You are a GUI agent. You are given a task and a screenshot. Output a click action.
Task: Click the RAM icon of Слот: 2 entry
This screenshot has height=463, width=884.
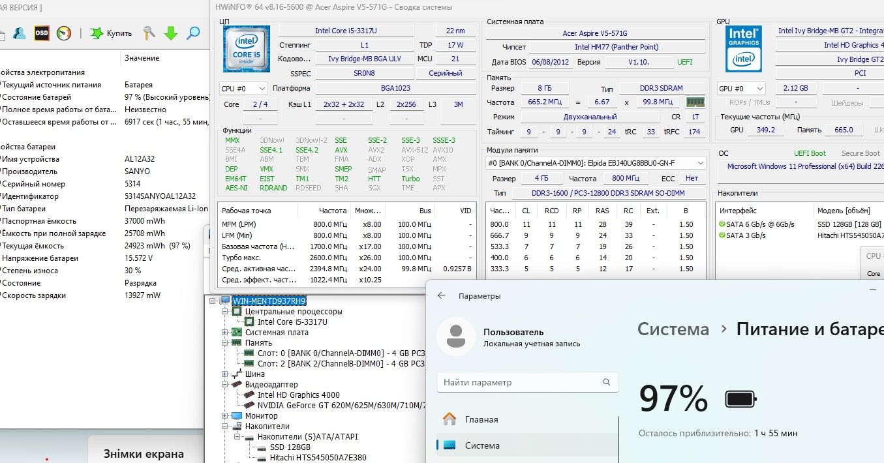tap(249, 363)
